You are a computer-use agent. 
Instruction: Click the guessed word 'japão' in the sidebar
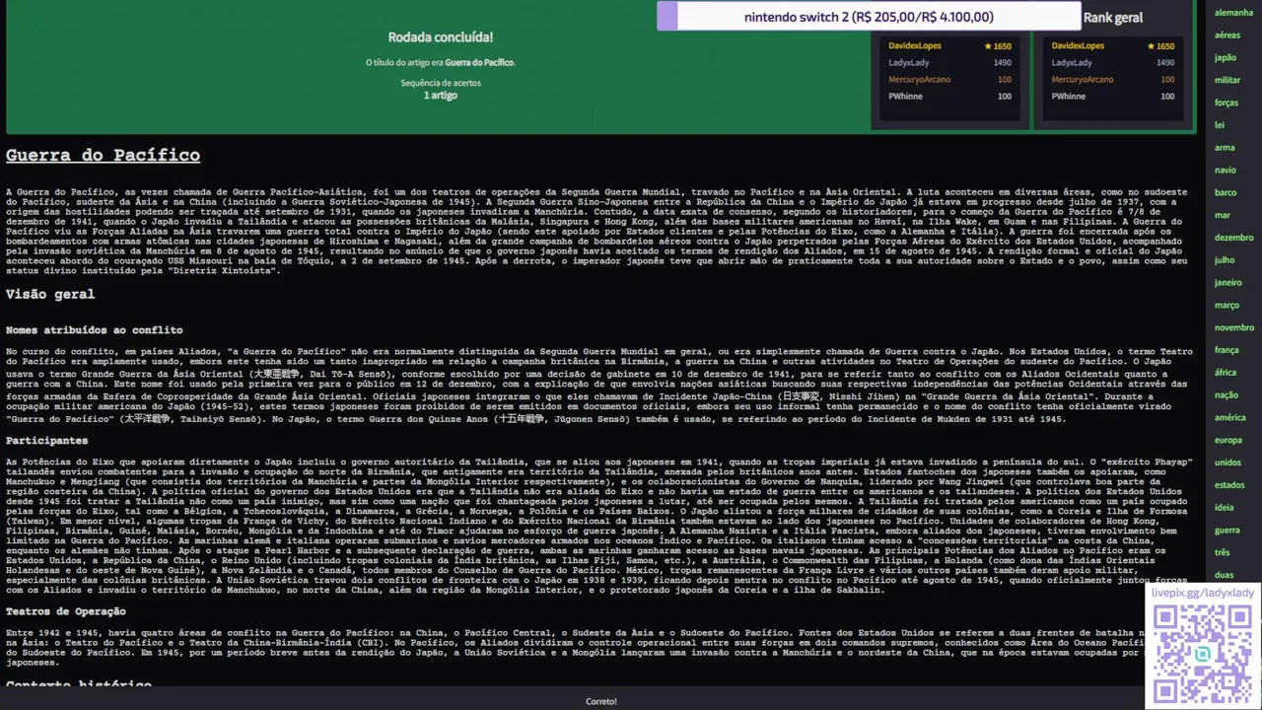(x=1226, y=58)
